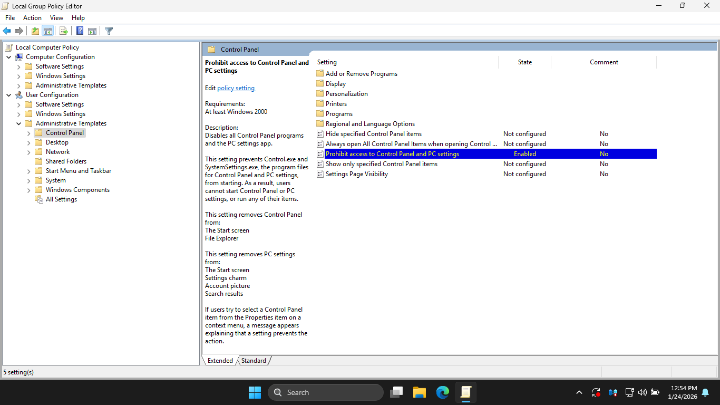The image size is (720, 405).
Task: Click the Export List toolbar icon
Action: pyautogui.click(x=63, y=31)
